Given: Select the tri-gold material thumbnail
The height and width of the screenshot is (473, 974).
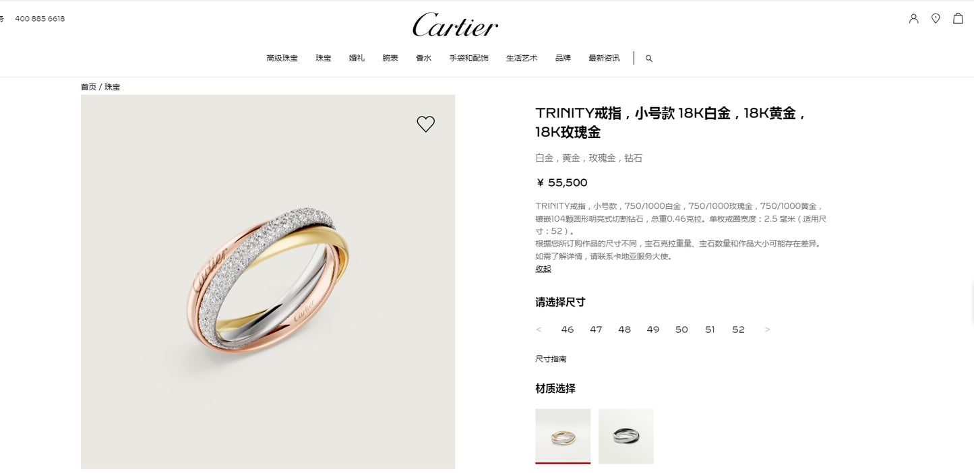Looking at the screenshot, I should [x=563, y=436].
